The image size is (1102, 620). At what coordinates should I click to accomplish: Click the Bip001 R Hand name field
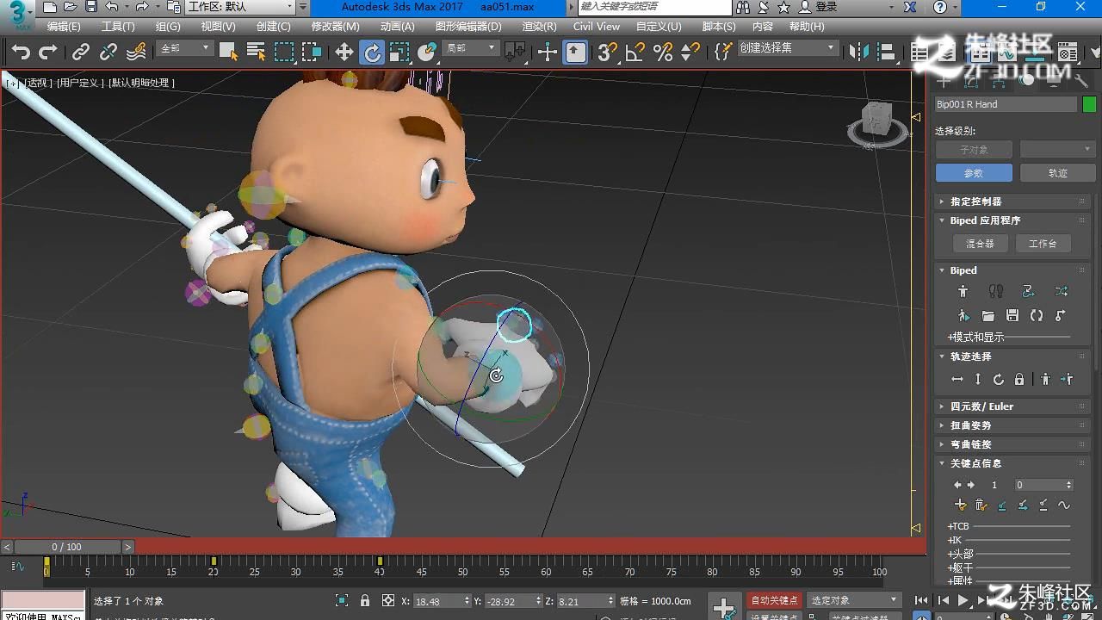click(1006, 104)
